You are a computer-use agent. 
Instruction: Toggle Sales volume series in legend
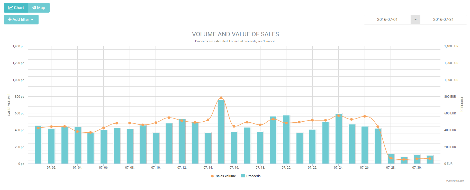click(x=223, y=176)
